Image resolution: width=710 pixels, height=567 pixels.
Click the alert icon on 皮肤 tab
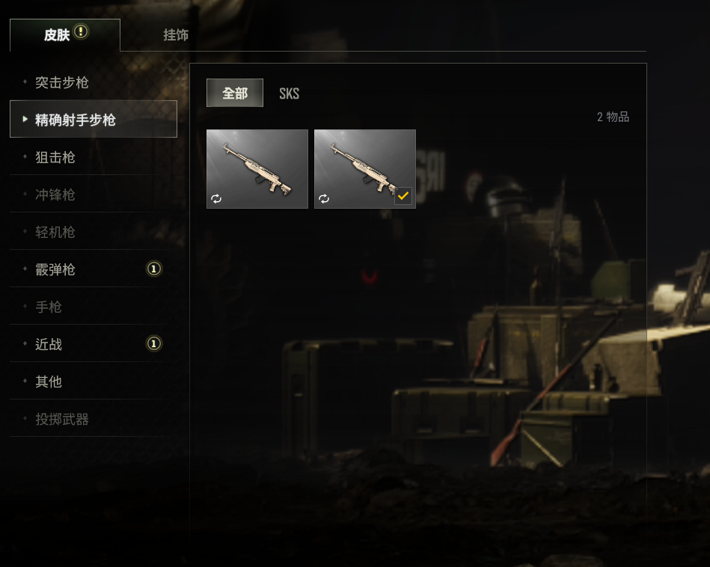[x=81, y=31]
